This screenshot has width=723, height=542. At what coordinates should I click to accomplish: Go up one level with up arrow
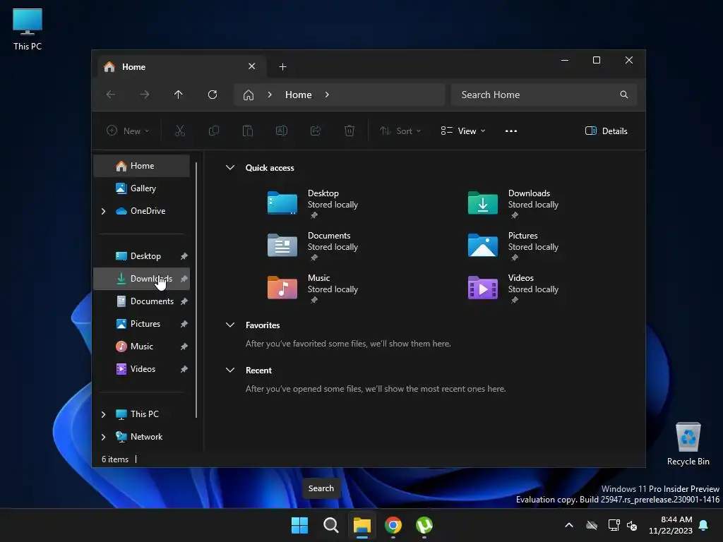pos(179,95)
